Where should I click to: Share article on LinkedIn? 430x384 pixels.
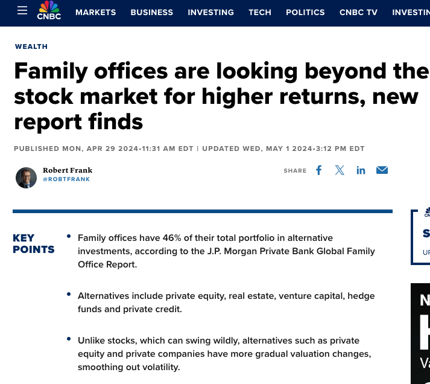coord(361,170)
